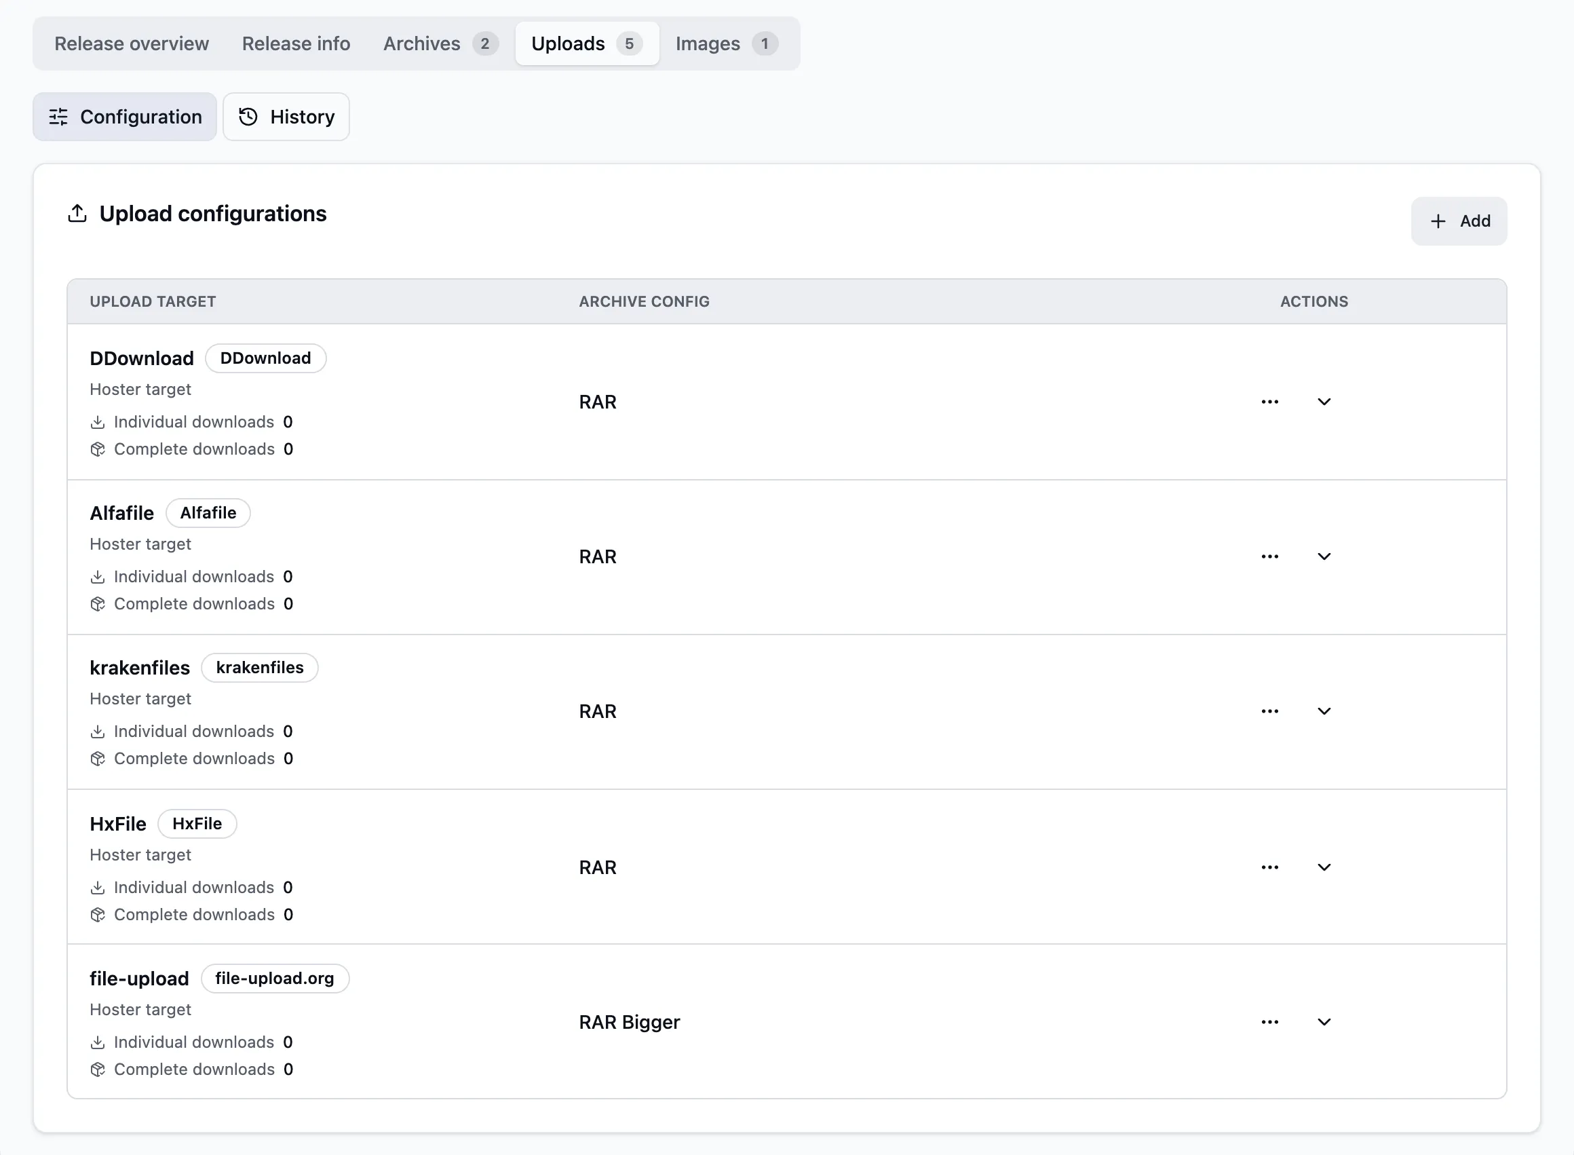Open the DDownload row three-dot menu
The image size is (1574, 1155).
pos(1269,402)
